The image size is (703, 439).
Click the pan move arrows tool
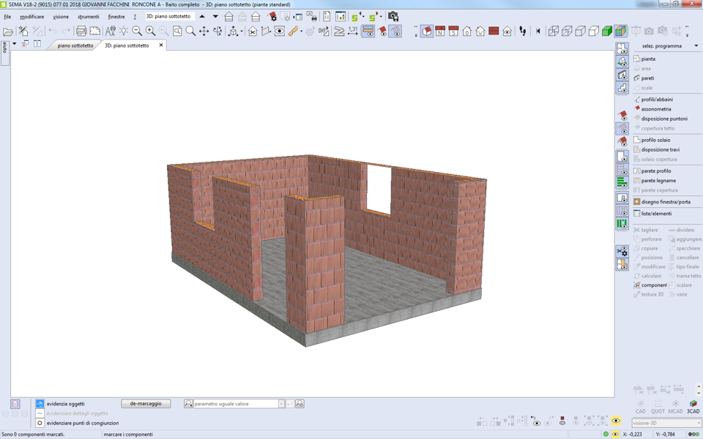point(204,31)
